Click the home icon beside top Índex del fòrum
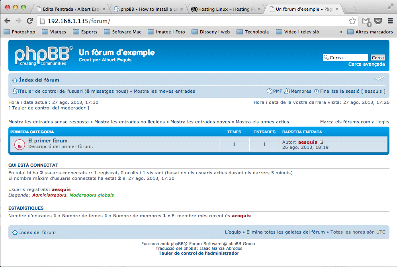This screenshot has width=397, height=267. (x=15, y=80)
